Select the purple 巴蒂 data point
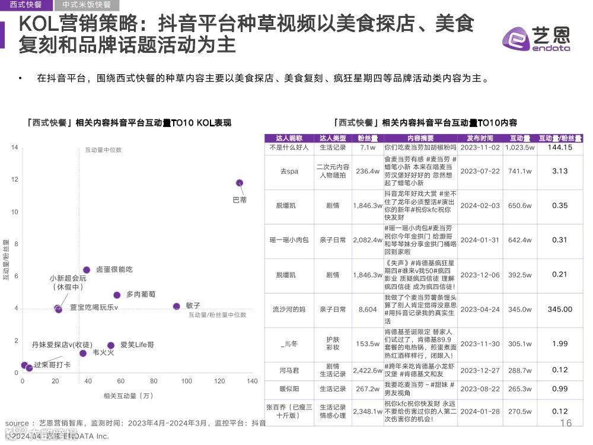The image size is (593, 445). (x=240, y=183)
